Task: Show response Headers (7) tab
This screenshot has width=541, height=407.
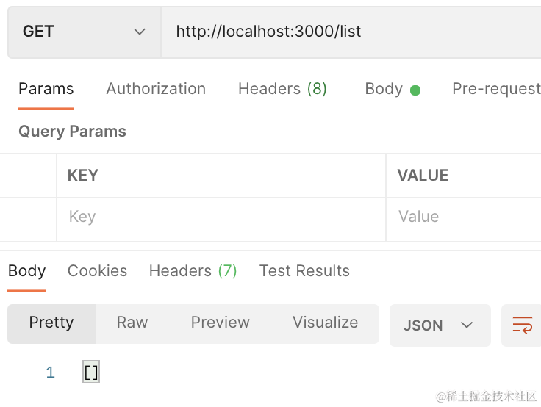Action: (x=193, y=271)
